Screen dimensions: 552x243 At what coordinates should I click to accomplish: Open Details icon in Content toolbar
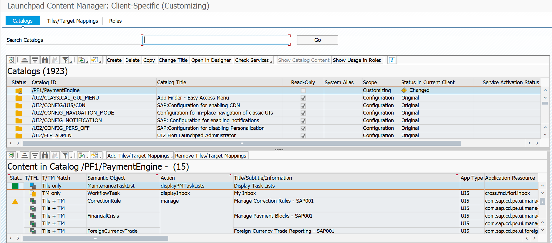[x=11, y=156]
